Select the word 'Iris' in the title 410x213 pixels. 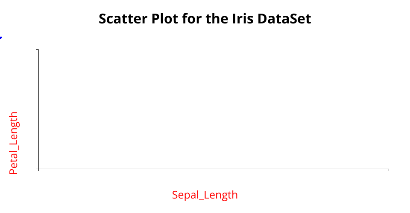(241, 19)
